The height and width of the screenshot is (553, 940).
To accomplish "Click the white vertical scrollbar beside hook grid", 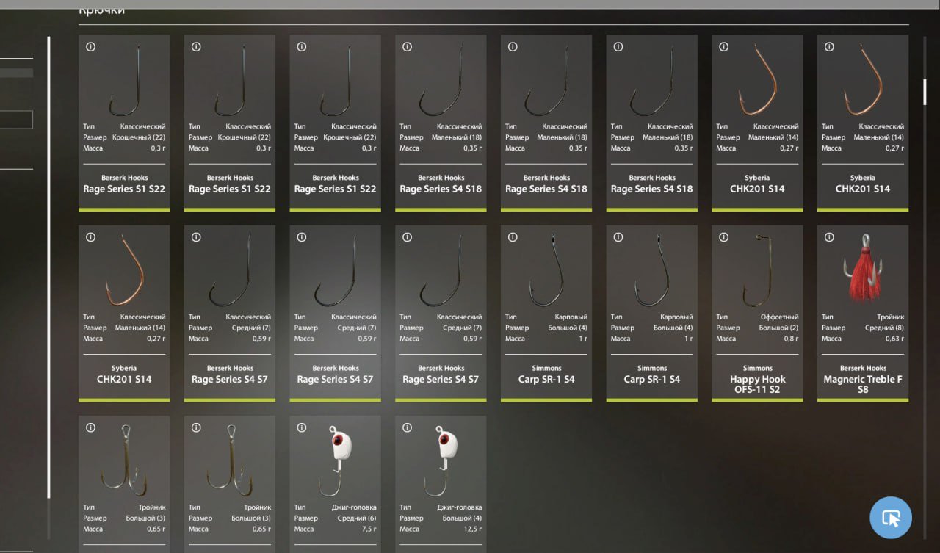I will pyautogui.click(x=48, y=268).
